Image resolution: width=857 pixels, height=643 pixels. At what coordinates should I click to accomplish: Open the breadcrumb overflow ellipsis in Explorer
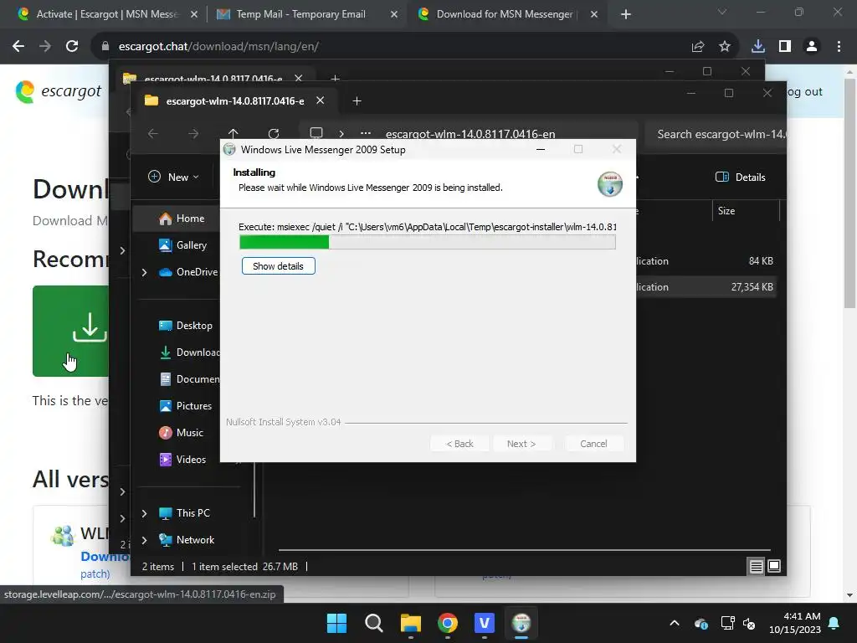click(366, 133)
